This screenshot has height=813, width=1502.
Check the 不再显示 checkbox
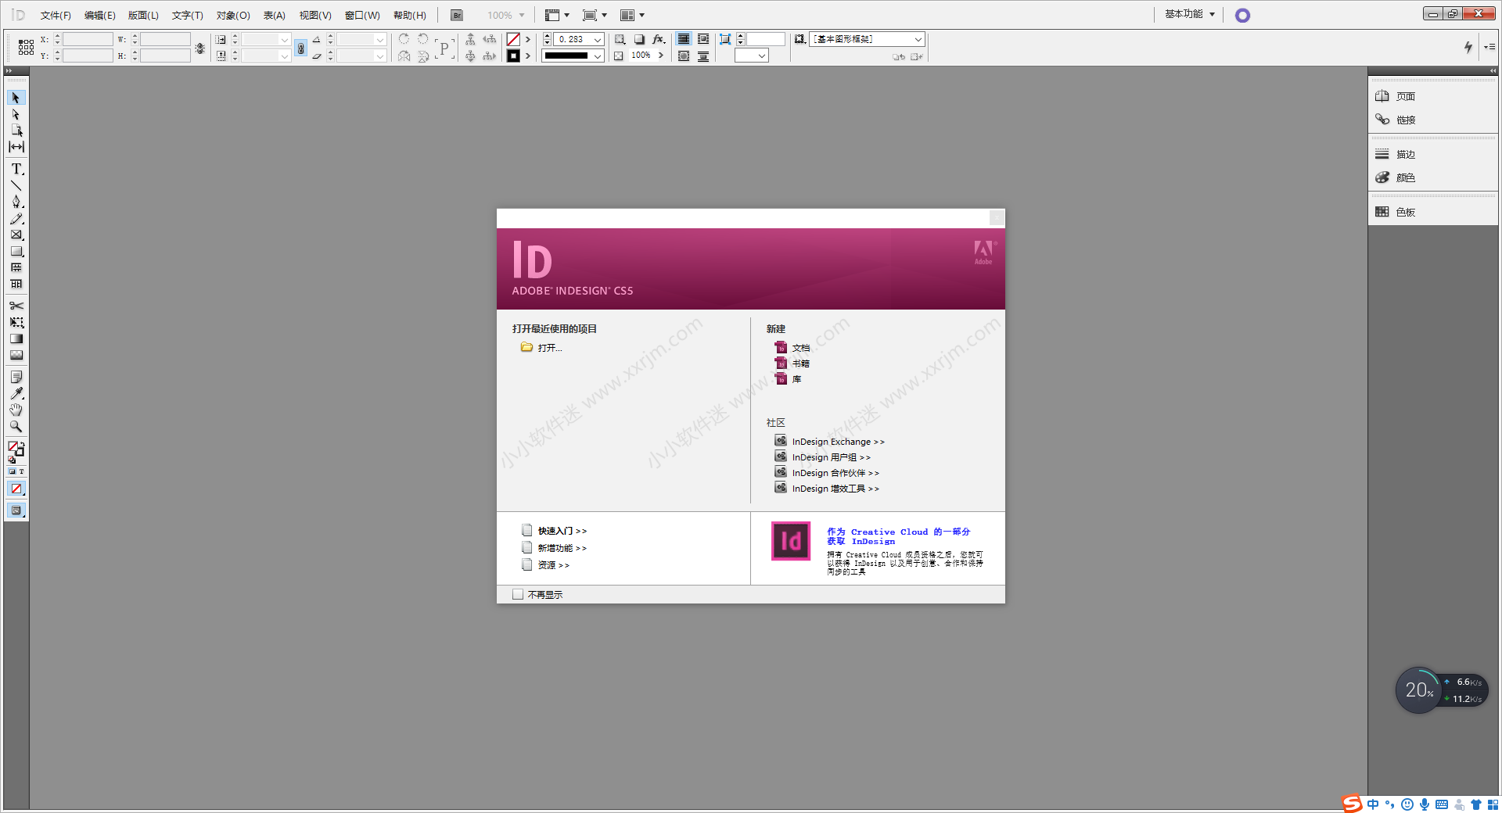pos(518,595)
